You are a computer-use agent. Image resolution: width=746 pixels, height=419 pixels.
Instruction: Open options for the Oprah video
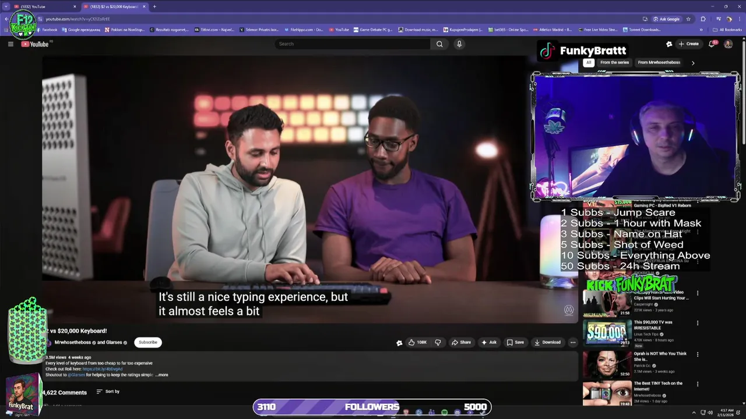[698, 354]
